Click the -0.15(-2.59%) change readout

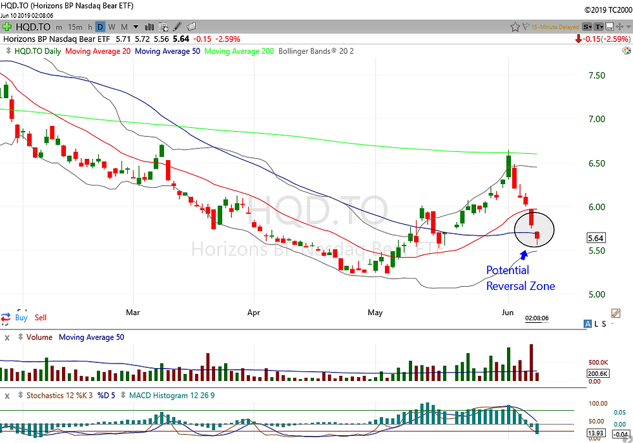[x=607, y=39]
